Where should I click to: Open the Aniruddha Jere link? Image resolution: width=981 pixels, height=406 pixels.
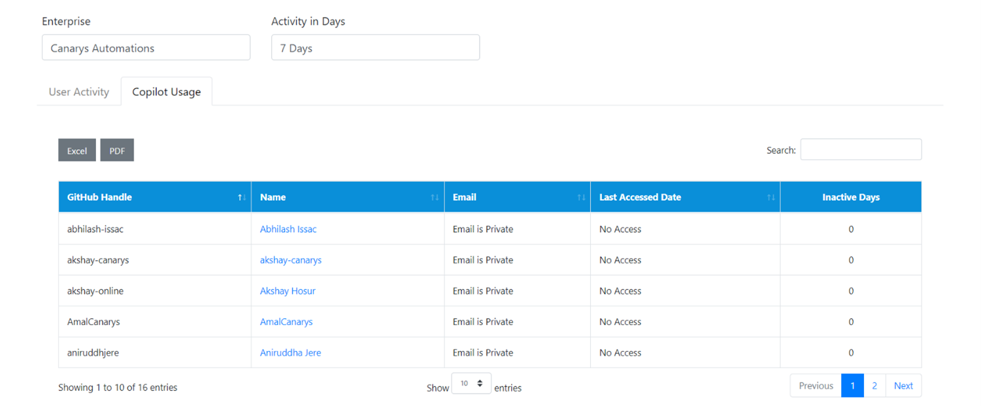(290, 352)
